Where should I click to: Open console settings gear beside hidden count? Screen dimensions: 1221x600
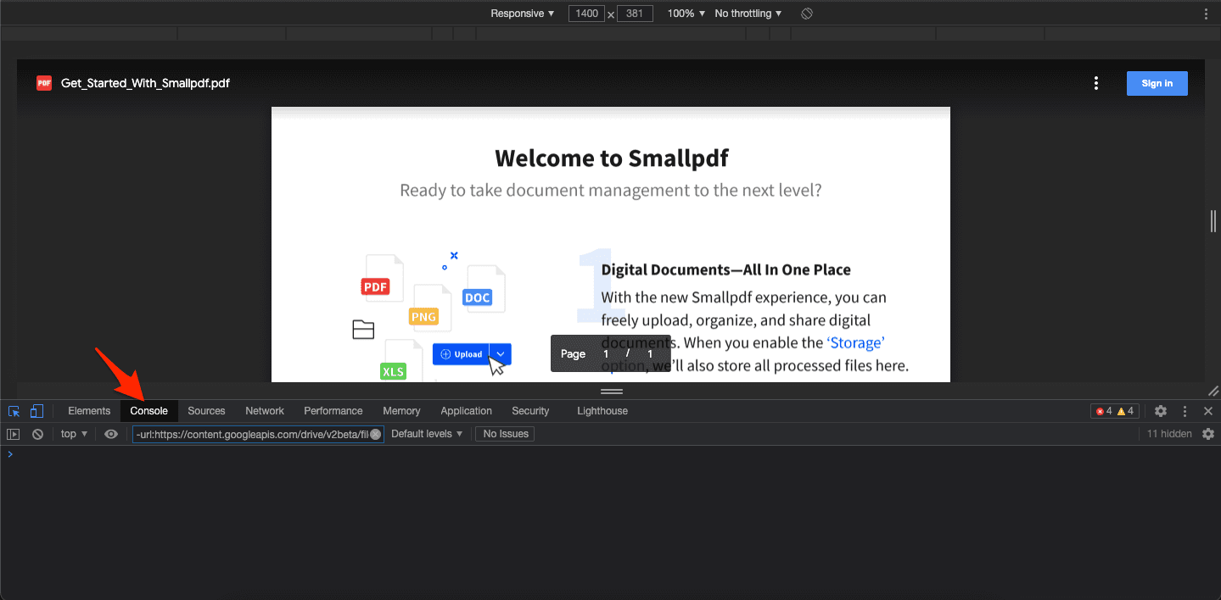(x=1208, y=434)
